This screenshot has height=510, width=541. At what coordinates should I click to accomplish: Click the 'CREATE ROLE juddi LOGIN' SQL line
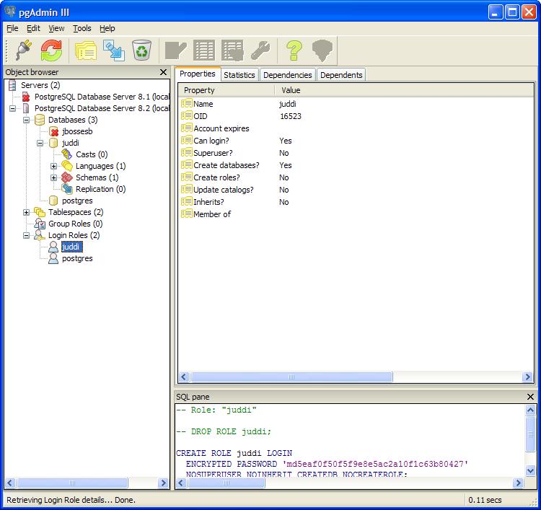click(x=234, y=453)
